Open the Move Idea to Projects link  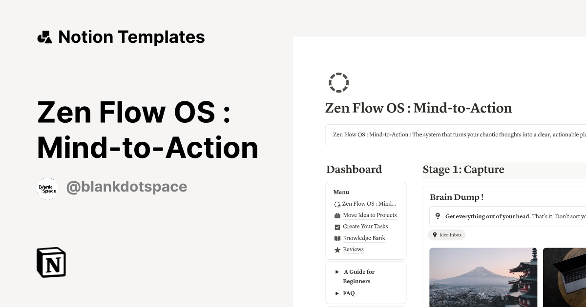click(x=370, y=215)
